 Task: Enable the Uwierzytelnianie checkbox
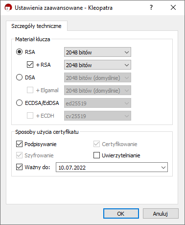click(96, 155)
